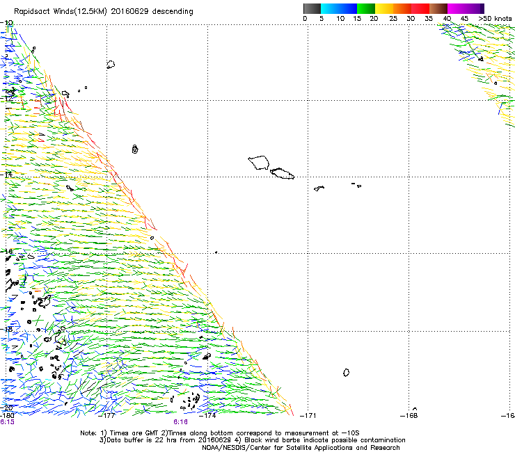This screenshot has height=452, width=515.
Task: Click the 'Data buffer is 22 hrs' note line
Action: pos(252,440)
